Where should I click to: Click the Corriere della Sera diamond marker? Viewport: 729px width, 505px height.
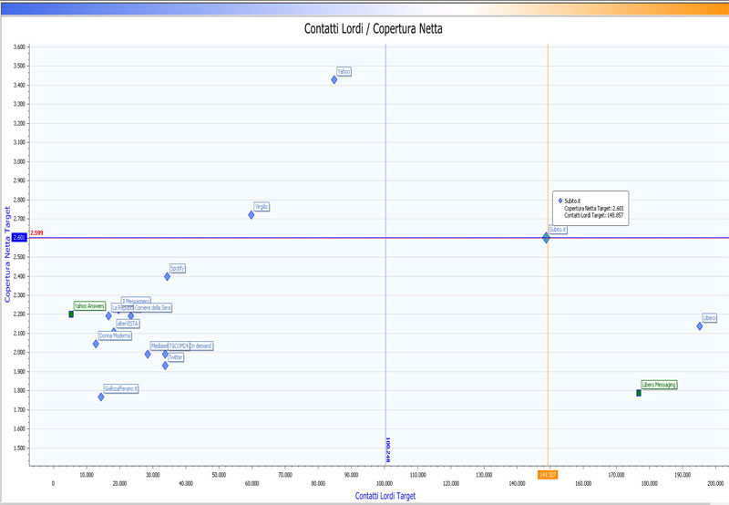point(130,316)
